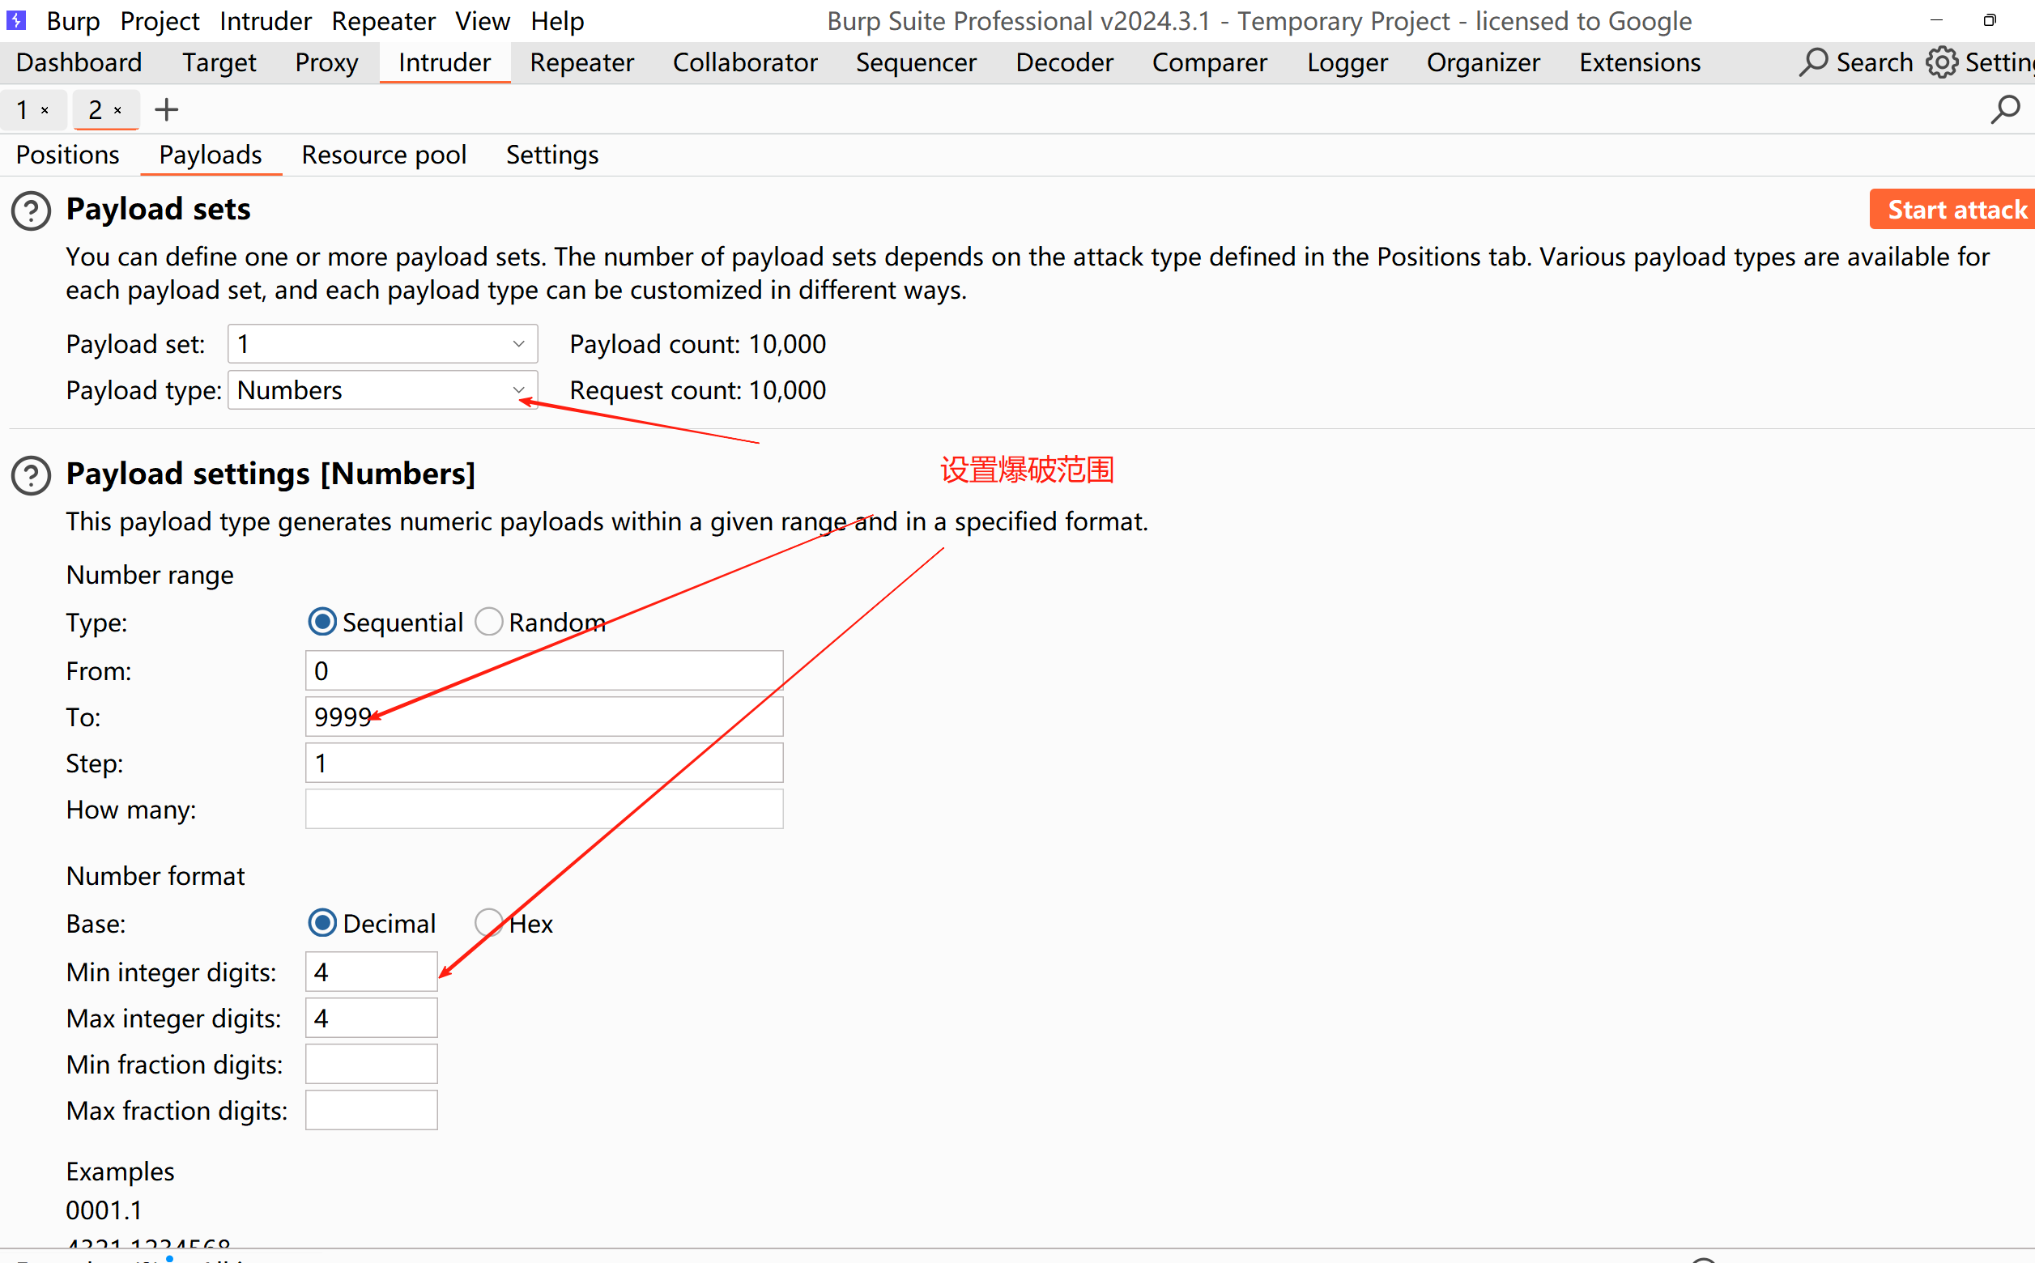Switch to the Positions tab
Screen dimensions: 2035x1263
pos(68,155)
